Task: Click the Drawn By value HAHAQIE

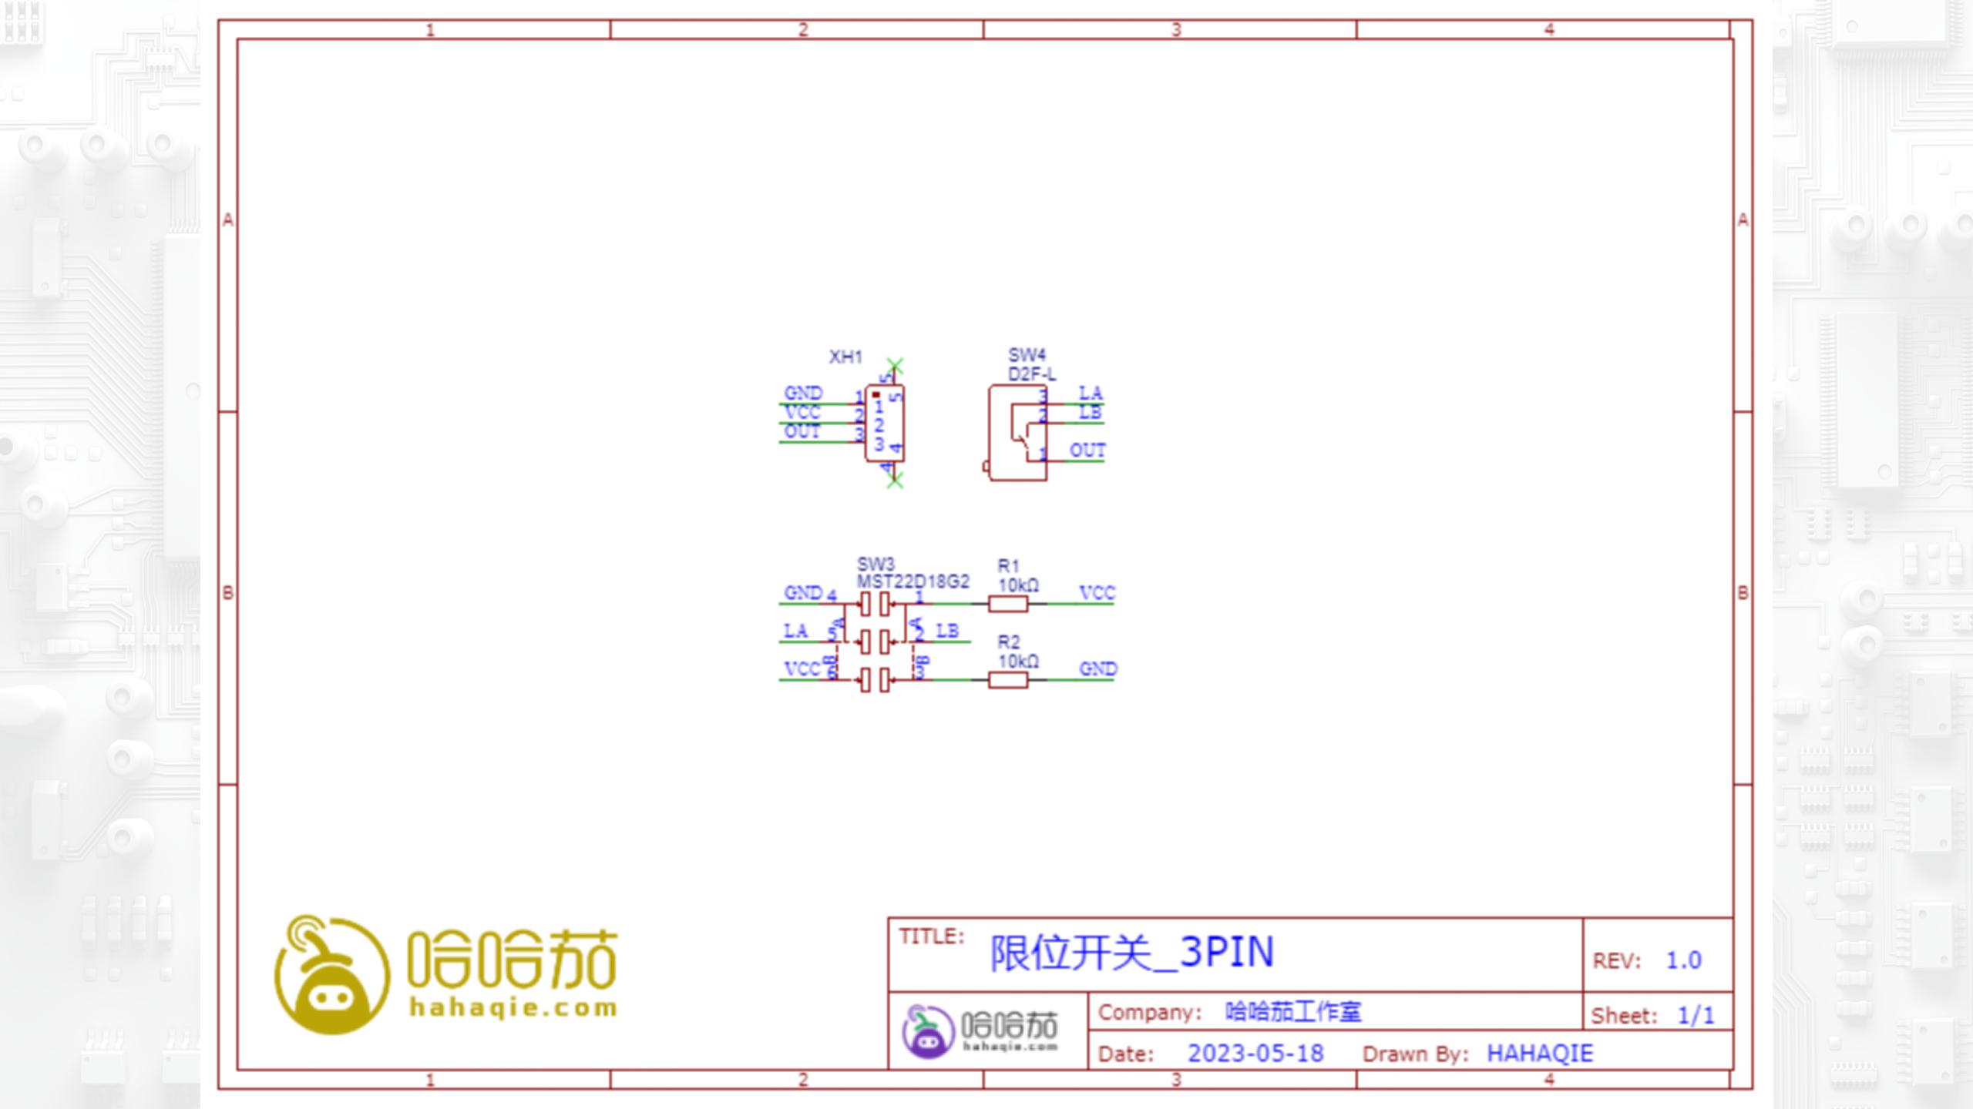Action: click(x=1539, y=1054)
